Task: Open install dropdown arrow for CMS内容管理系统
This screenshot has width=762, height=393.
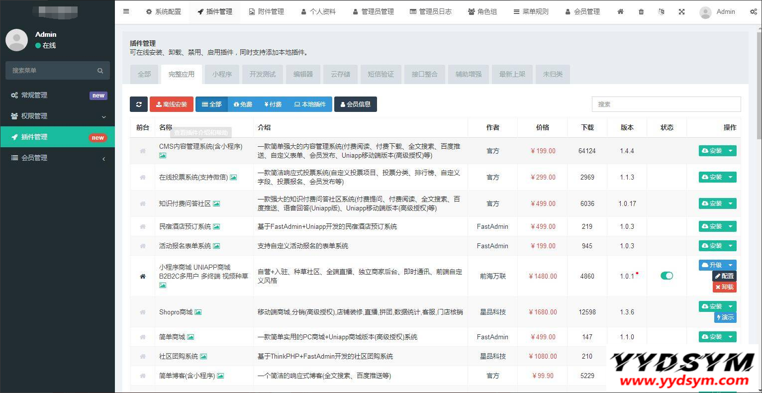Action: [x=731, y=151]
